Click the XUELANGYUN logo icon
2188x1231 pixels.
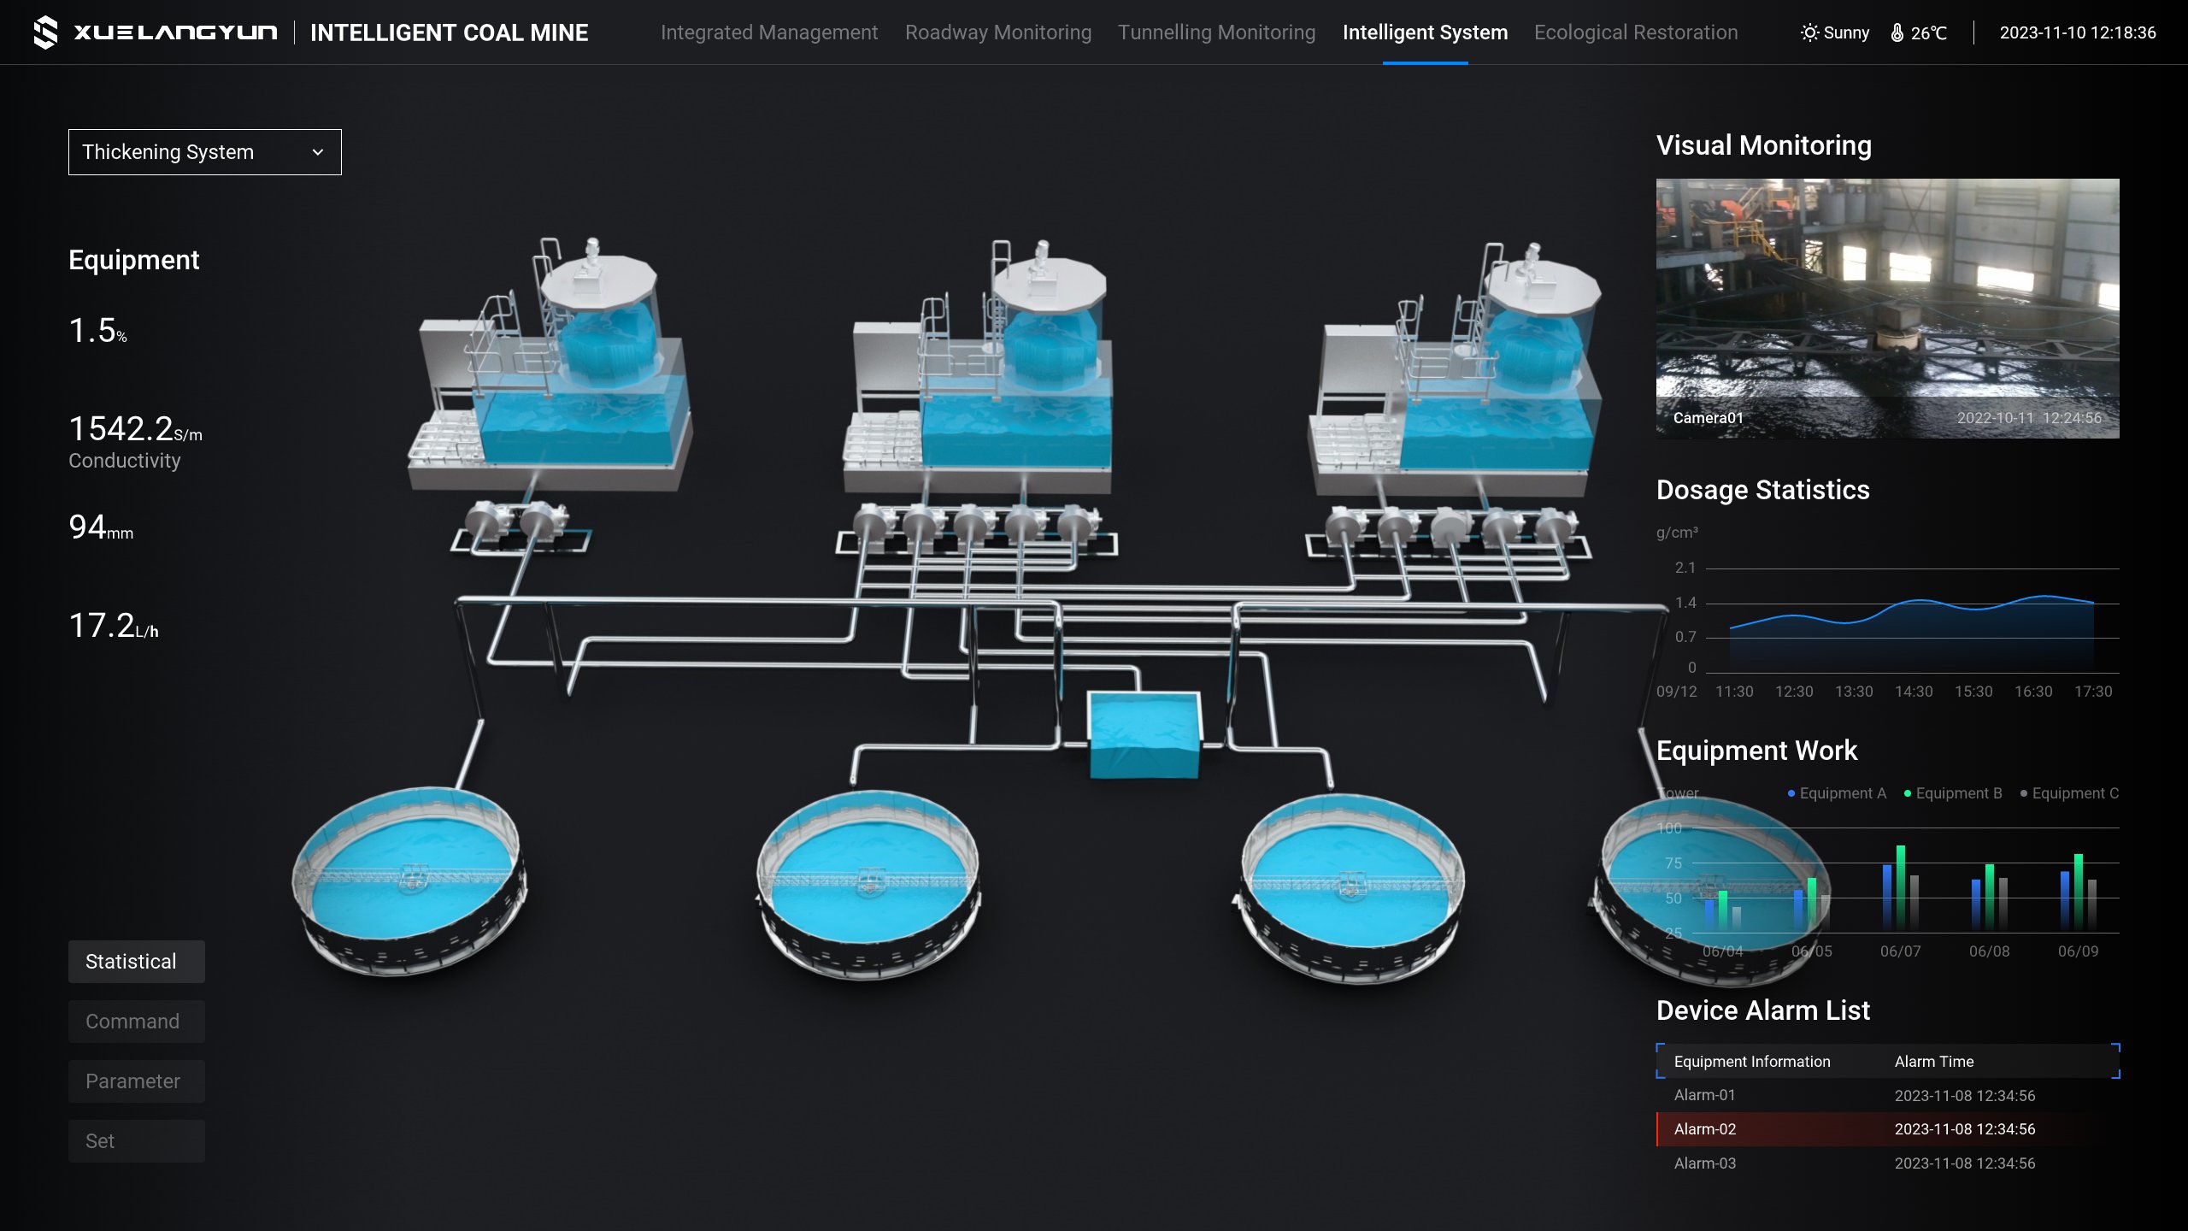pos(44,32)
